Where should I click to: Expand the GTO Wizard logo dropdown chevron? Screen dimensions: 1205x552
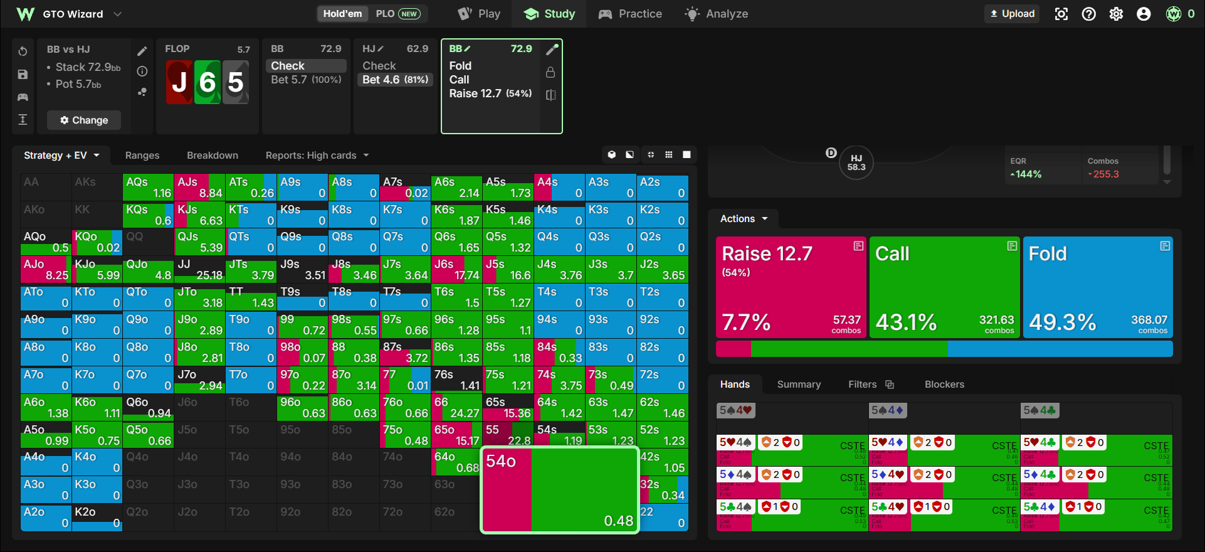117,14
